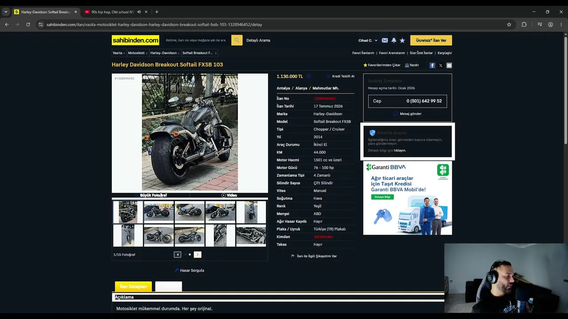This screenshot has height=319, width=568.
Task: Click the browser address bar URL
Action: pyautogui.click(x=154, y=24)
